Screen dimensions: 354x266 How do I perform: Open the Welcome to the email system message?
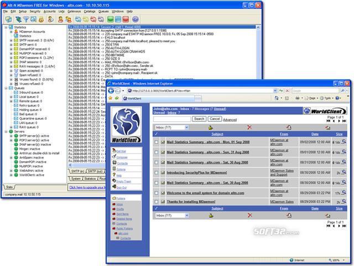pyautogui.click(x=205, y=193)
